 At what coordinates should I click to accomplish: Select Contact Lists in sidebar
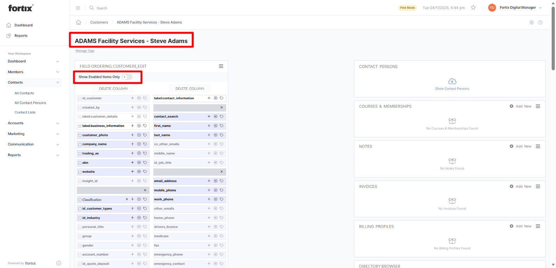pyautogui.click(x=25, y=112)
